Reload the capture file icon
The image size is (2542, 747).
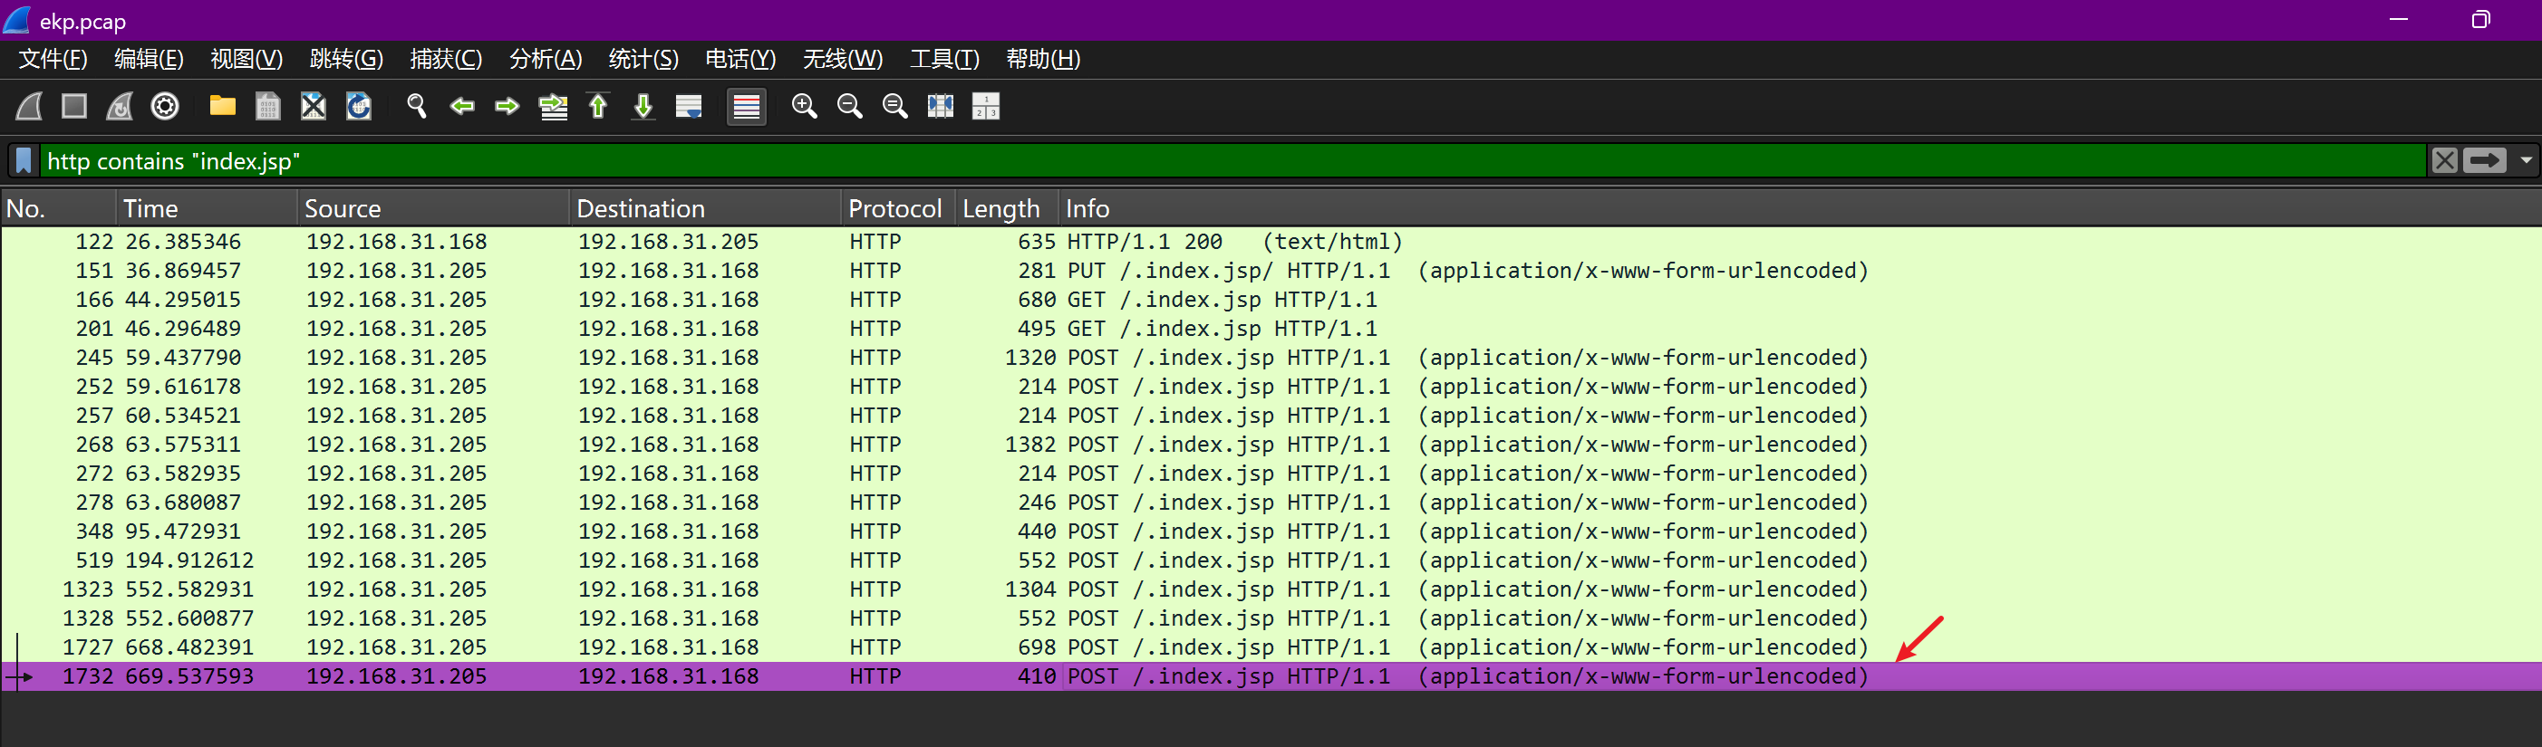(358, 107)
